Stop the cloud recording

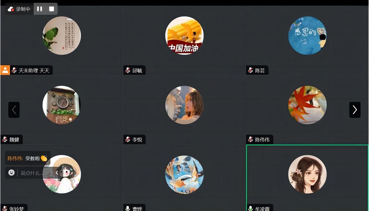[52, 9]
